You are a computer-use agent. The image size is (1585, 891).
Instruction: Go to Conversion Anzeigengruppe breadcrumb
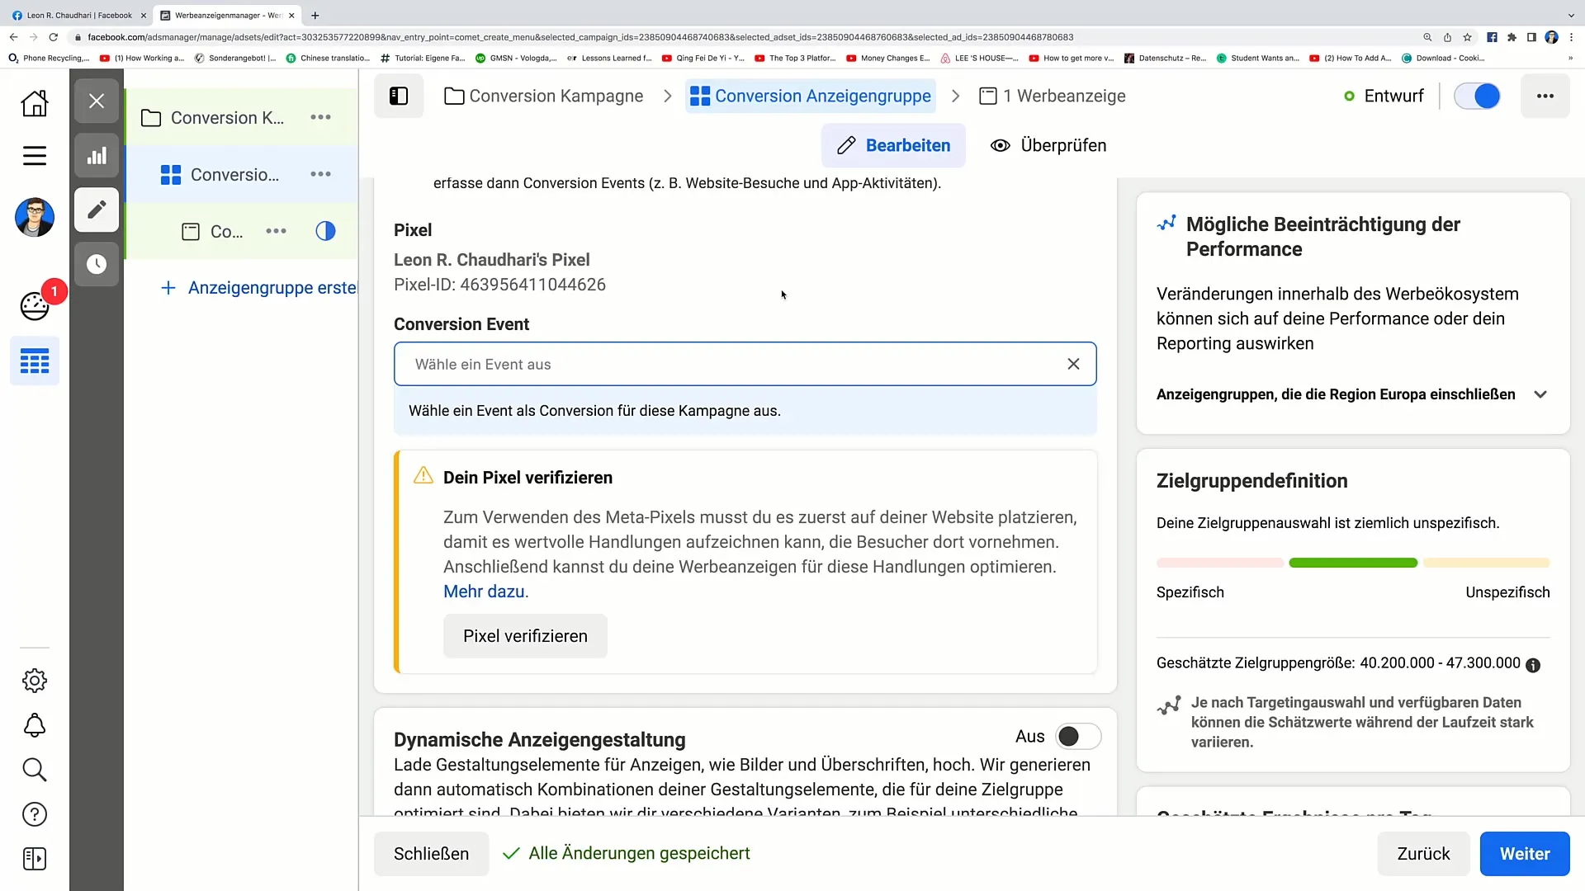(x=811, y=96)
